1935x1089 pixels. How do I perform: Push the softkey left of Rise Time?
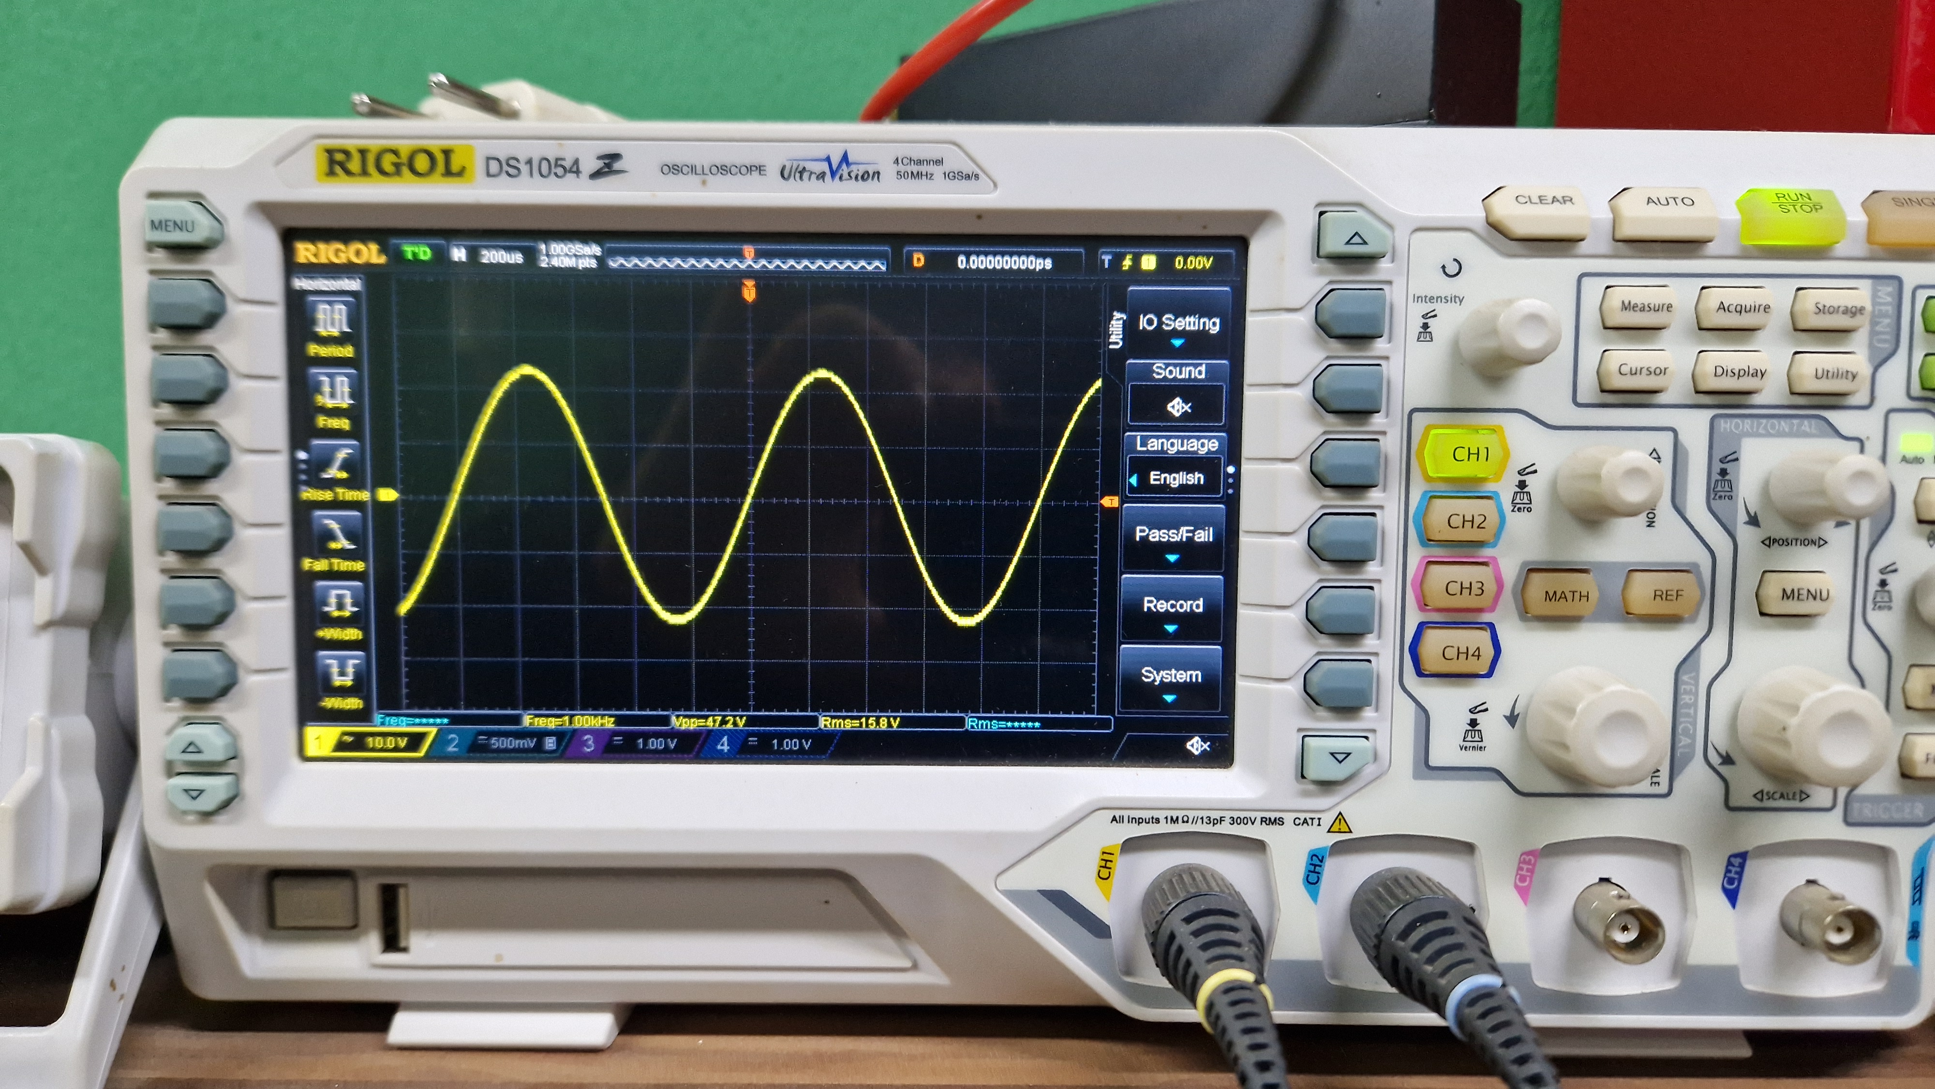point(192,455)
